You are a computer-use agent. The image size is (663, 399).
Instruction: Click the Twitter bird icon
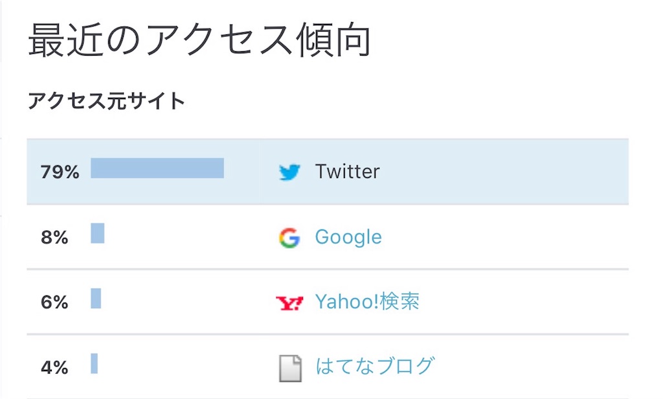click(289, 172)
